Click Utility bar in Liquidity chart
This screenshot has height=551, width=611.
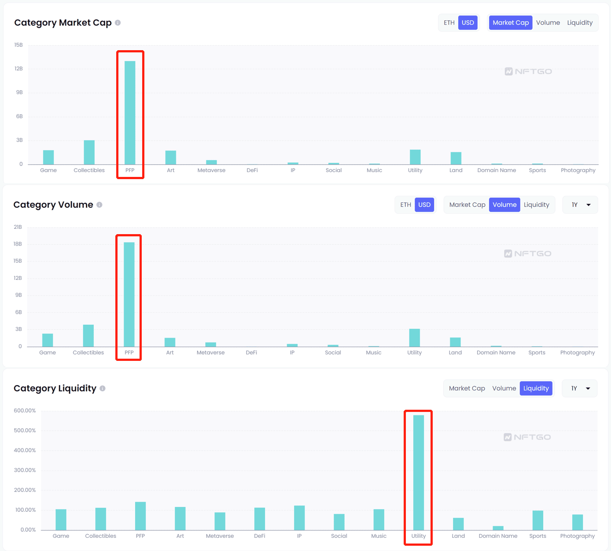[419, 473]
